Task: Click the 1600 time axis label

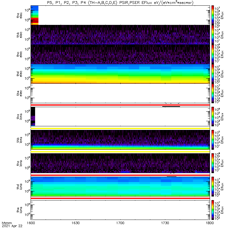Action: point(31,223)
